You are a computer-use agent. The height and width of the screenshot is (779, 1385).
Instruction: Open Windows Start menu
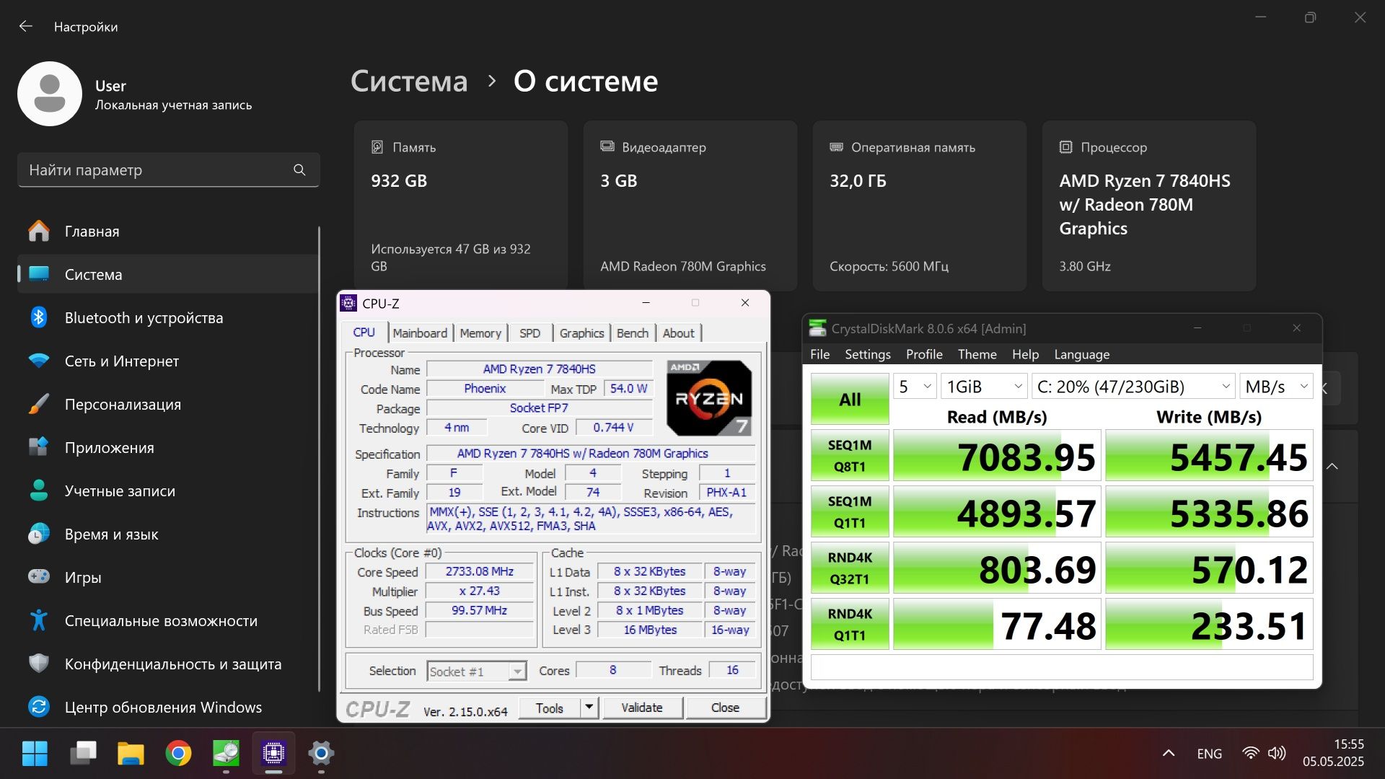(x=35, y=754)
